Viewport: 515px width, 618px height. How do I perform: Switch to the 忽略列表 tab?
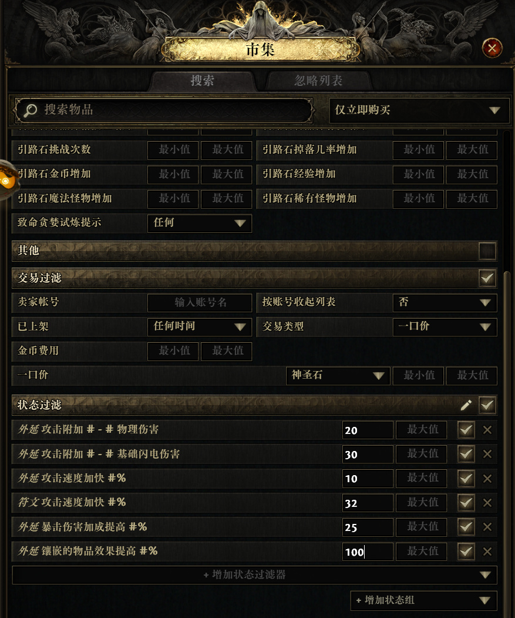click(318, 81)
